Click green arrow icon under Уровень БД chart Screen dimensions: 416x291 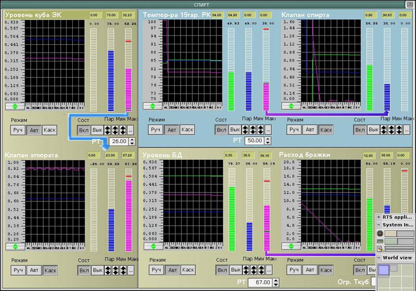153,246
